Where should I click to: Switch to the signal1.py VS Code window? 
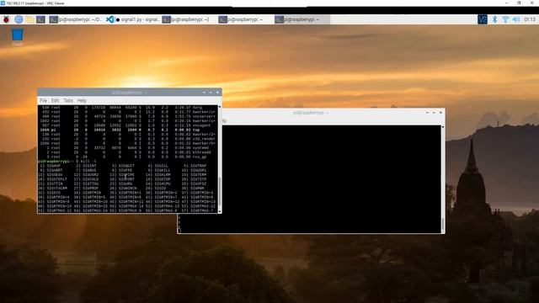[x=133, y=19]
